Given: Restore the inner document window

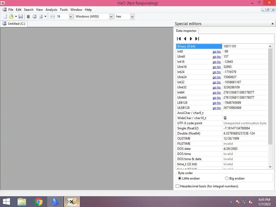Looking at the screenshot, I should [268, 10].
